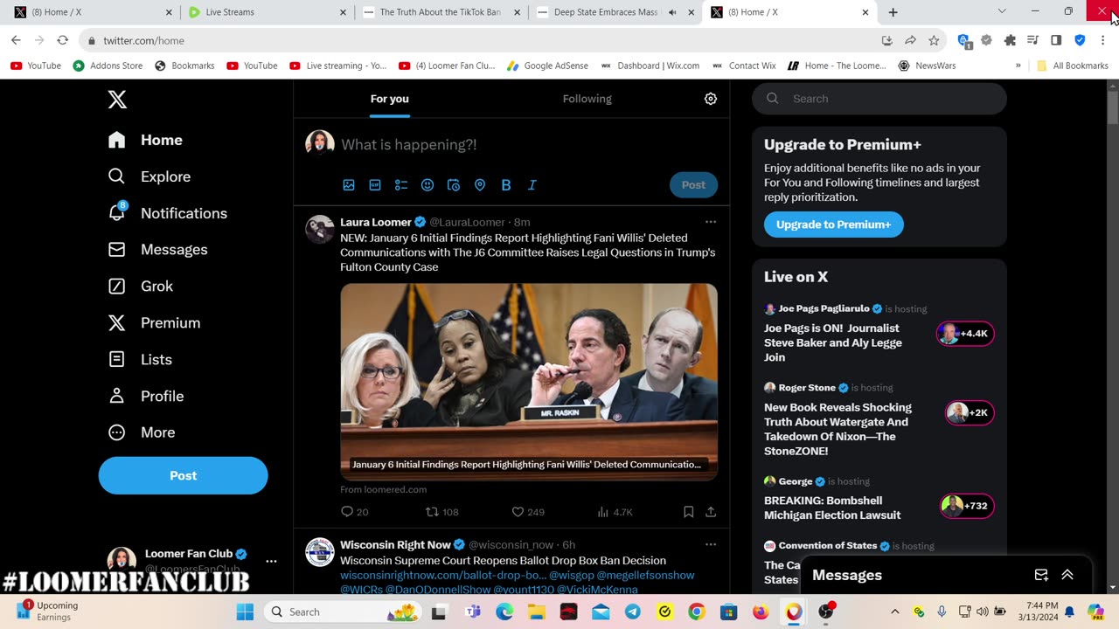Switch to the For you tab
The height and width of the screenshot is (629, 1119).
tap(390, 99)
